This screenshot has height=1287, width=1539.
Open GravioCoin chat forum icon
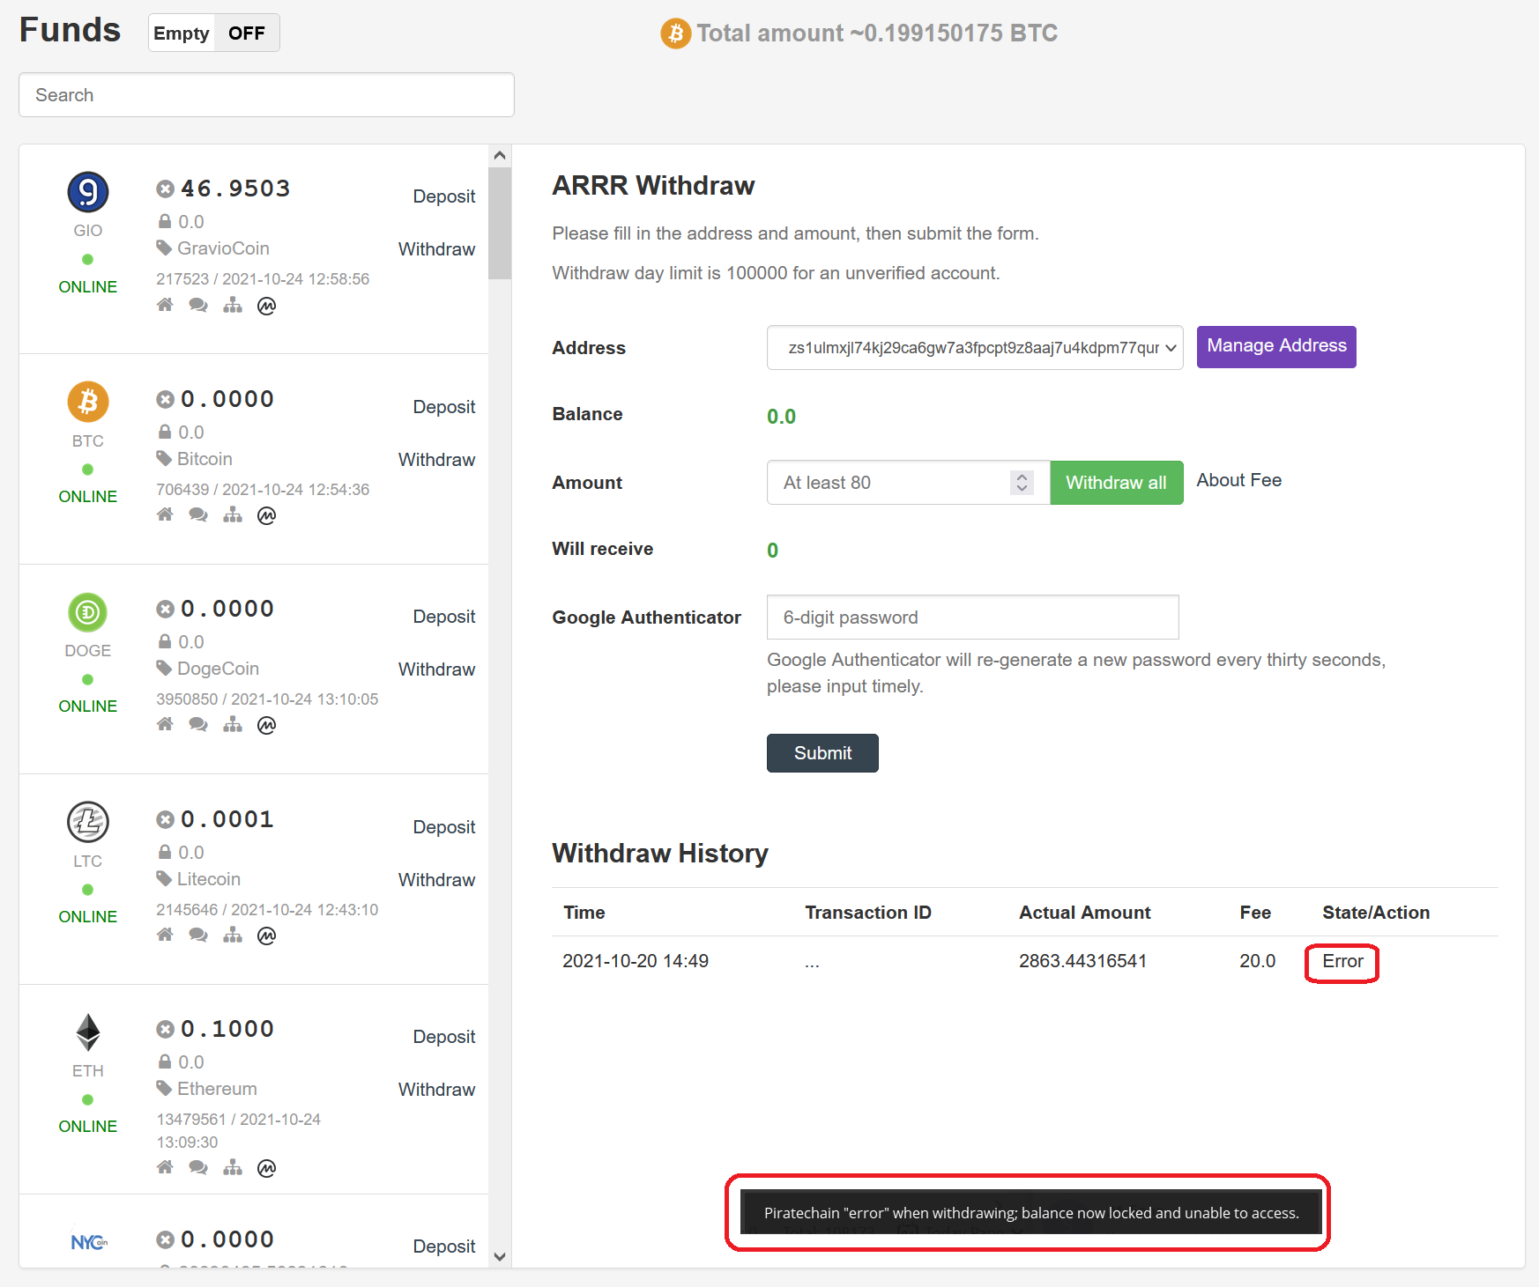pyautogui.click(x=198, y=305)
